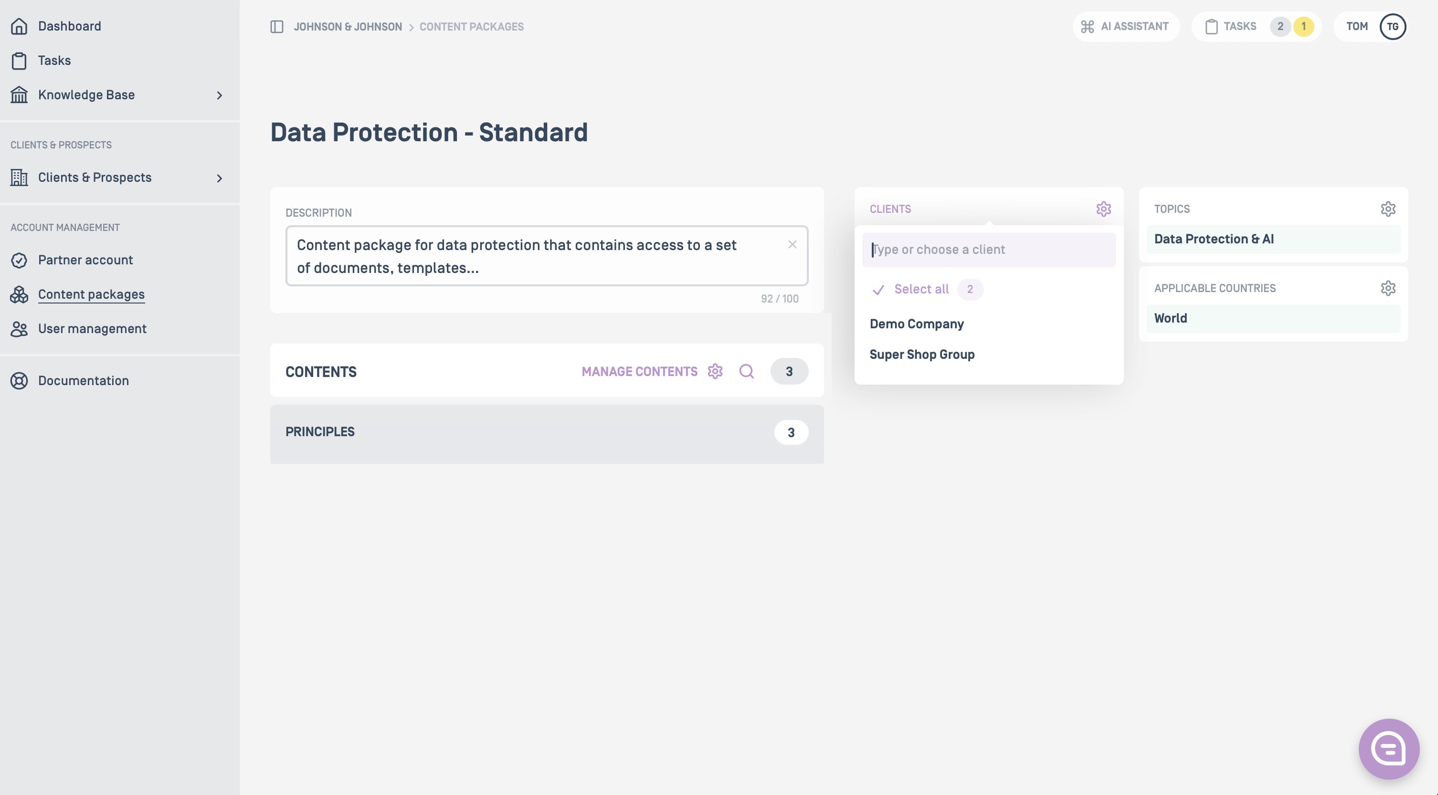Screen dimensions: 1438x795
Task: Click the clipboard icon in top Tasks button
Action: tap(1211, 26)
